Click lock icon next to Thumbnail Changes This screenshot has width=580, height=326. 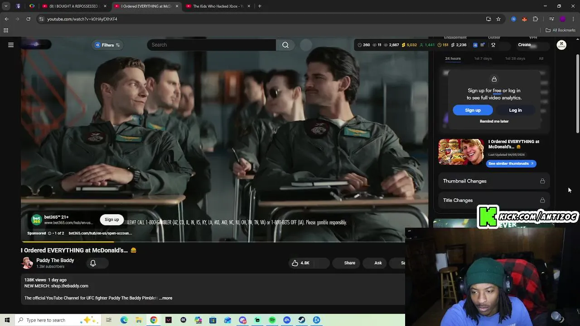(x=542, y=181)
